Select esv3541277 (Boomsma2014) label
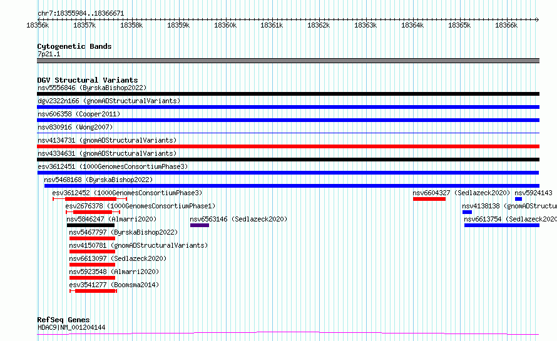 [114, 285]
